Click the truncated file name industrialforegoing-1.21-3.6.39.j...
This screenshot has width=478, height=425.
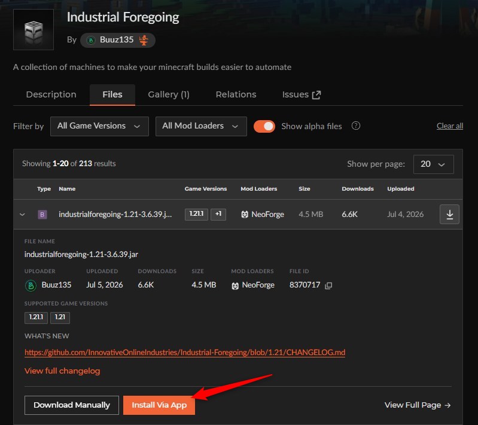point(115,214)
